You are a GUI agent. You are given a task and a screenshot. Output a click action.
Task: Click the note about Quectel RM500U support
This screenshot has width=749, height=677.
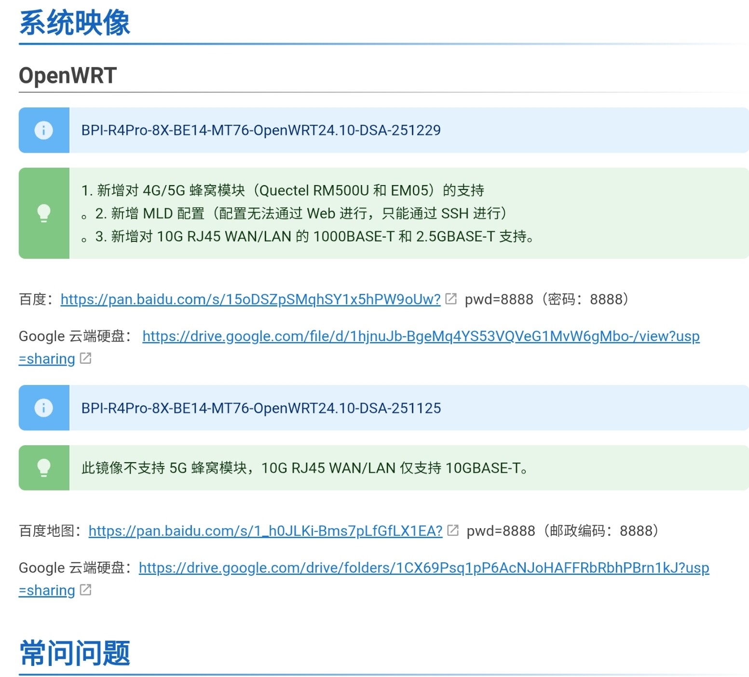[x=283, y=190]
